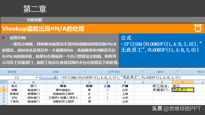Click work-years cell showing 10
Screen dimensions: 205x115
107,90
